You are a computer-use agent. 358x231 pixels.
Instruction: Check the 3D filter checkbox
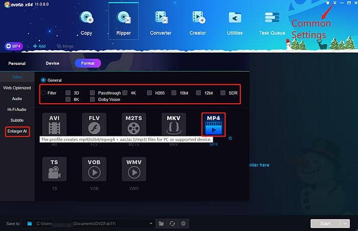pos(68,93)
